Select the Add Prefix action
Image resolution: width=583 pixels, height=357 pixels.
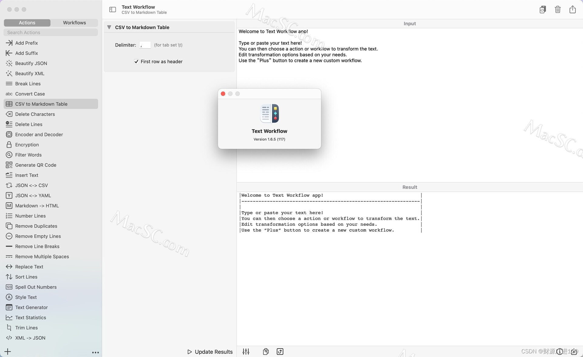[51, 43]
